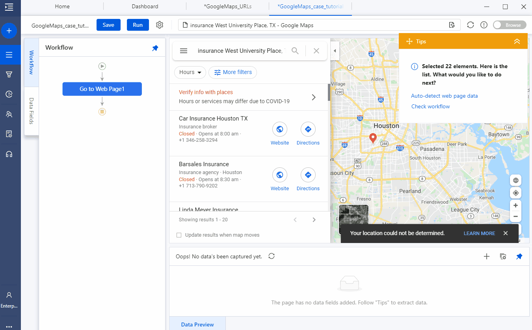
Task: Click the workflow start node
Action: (x=102, y=66)
